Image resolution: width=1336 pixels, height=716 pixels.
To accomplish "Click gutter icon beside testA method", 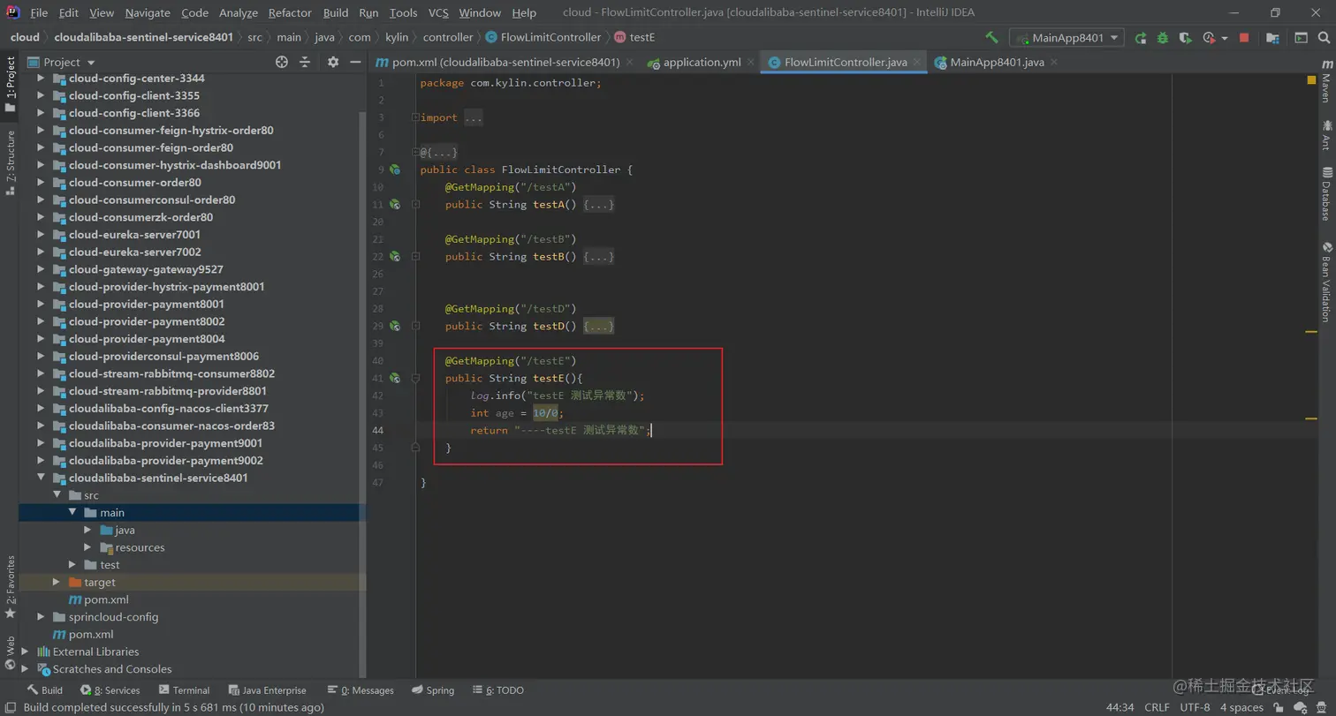I will coord(395,204).
